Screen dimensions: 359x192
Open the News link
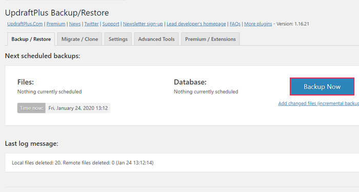pos(75,24)
